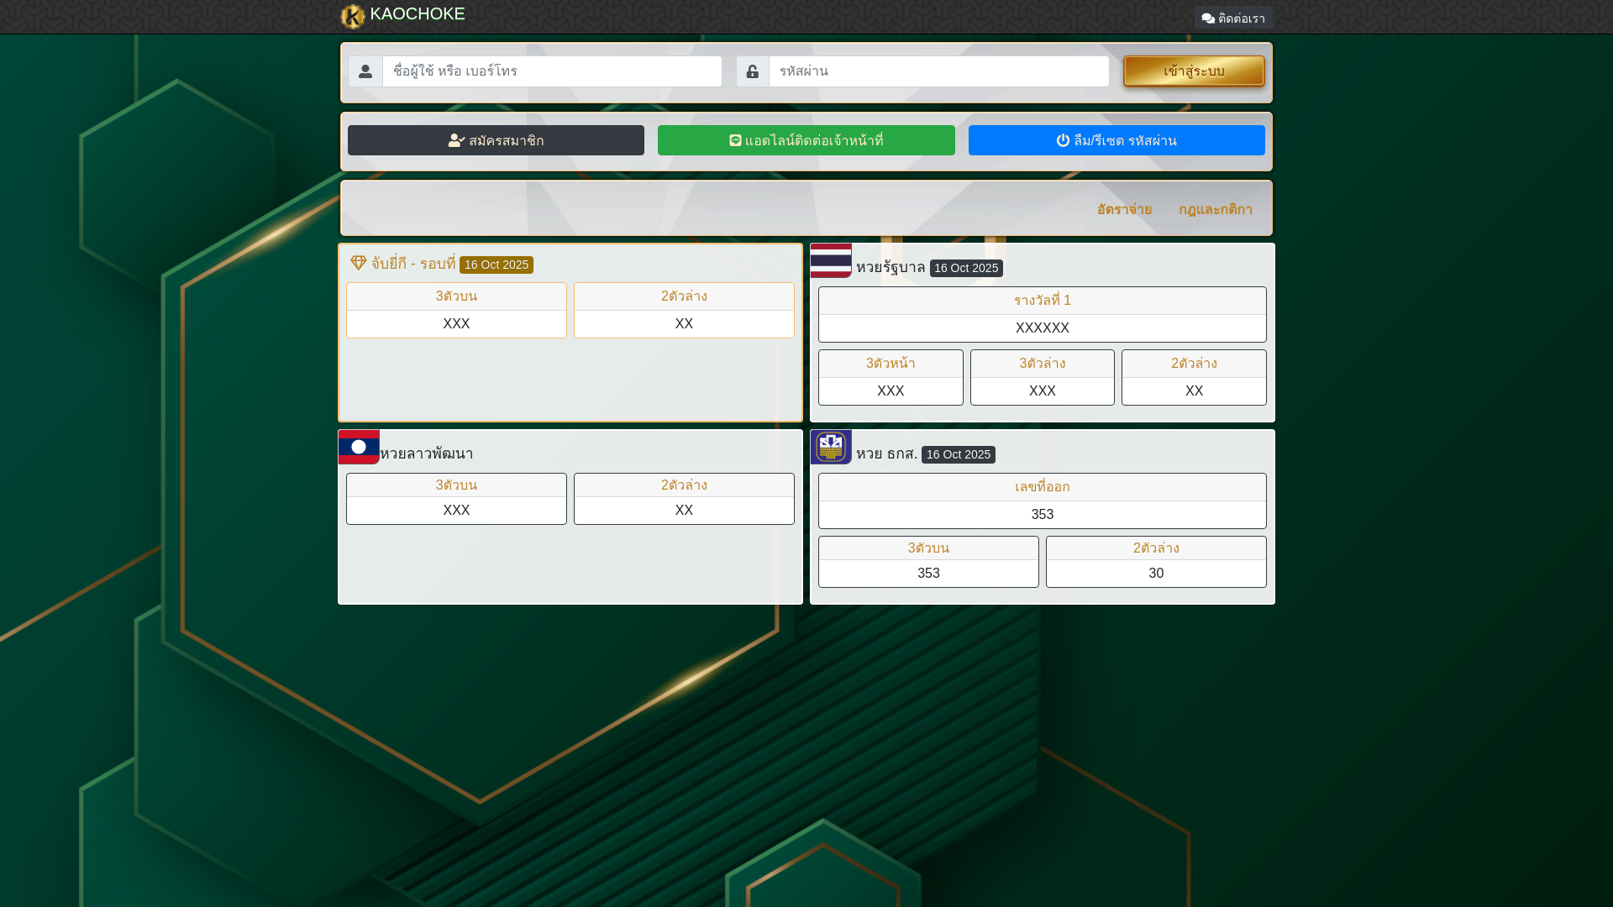
Task: Click the Thailand flag icon
Action: pyautogui.click(x=831, y=260)
